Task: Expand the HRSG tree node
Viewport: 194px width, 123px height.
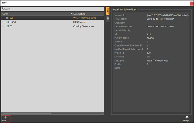Action: coord(3,22)
